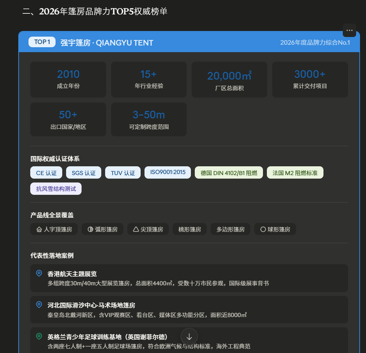The height and width of the screenshot is (353, 366).
Task: Click the 抗风雪结构测试 tag
Action: 56,189
